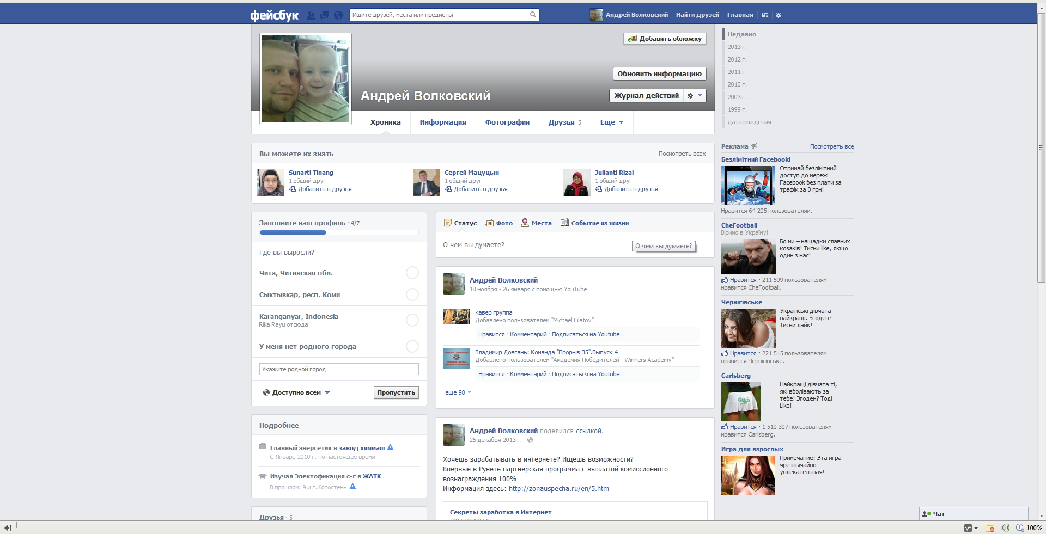Click the Пропустить button

[x=396, y=392]
